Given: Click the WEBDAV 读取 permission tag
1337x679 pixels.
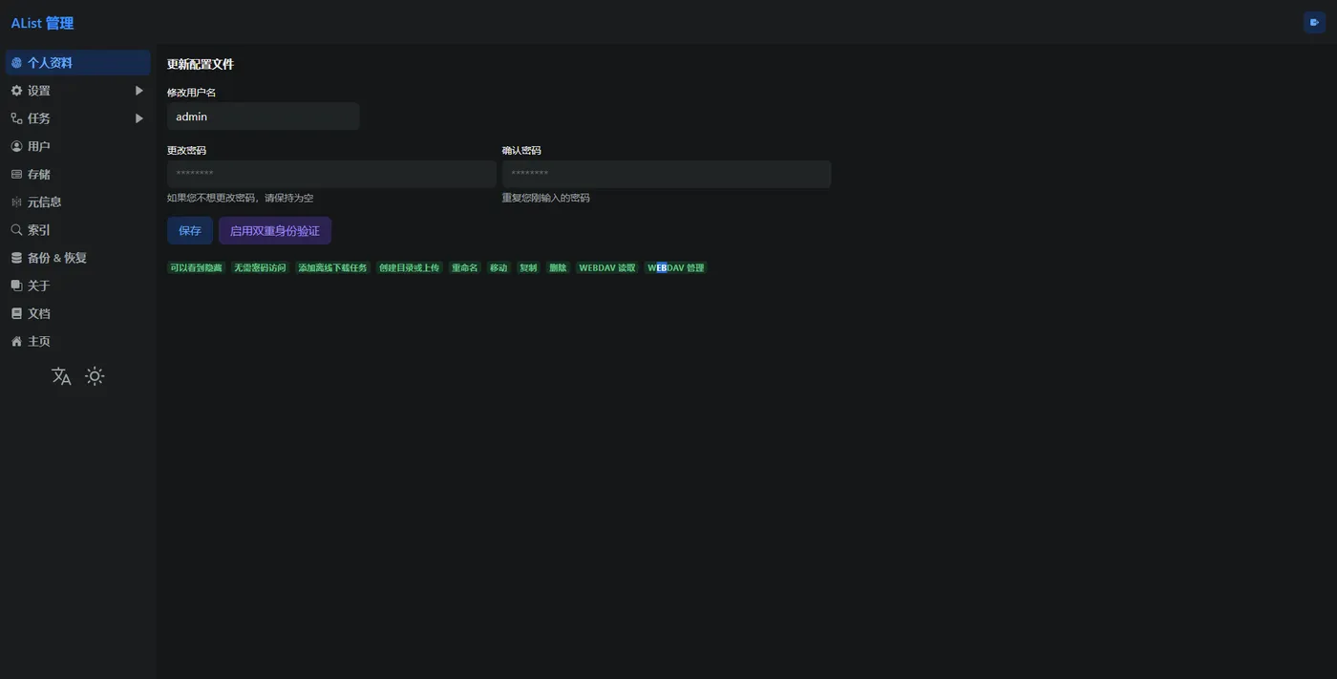Looking at the screenshot, I should pos(606,268).
